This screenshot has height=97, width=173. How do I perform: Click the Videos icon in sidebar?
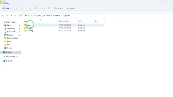point(5,48)
